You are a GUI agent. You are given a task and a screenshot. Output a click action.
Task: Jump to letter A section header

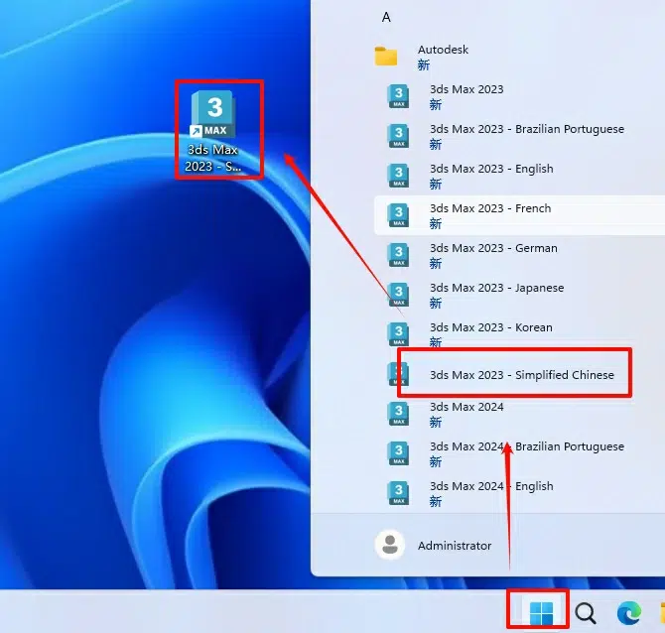[386, 17]
